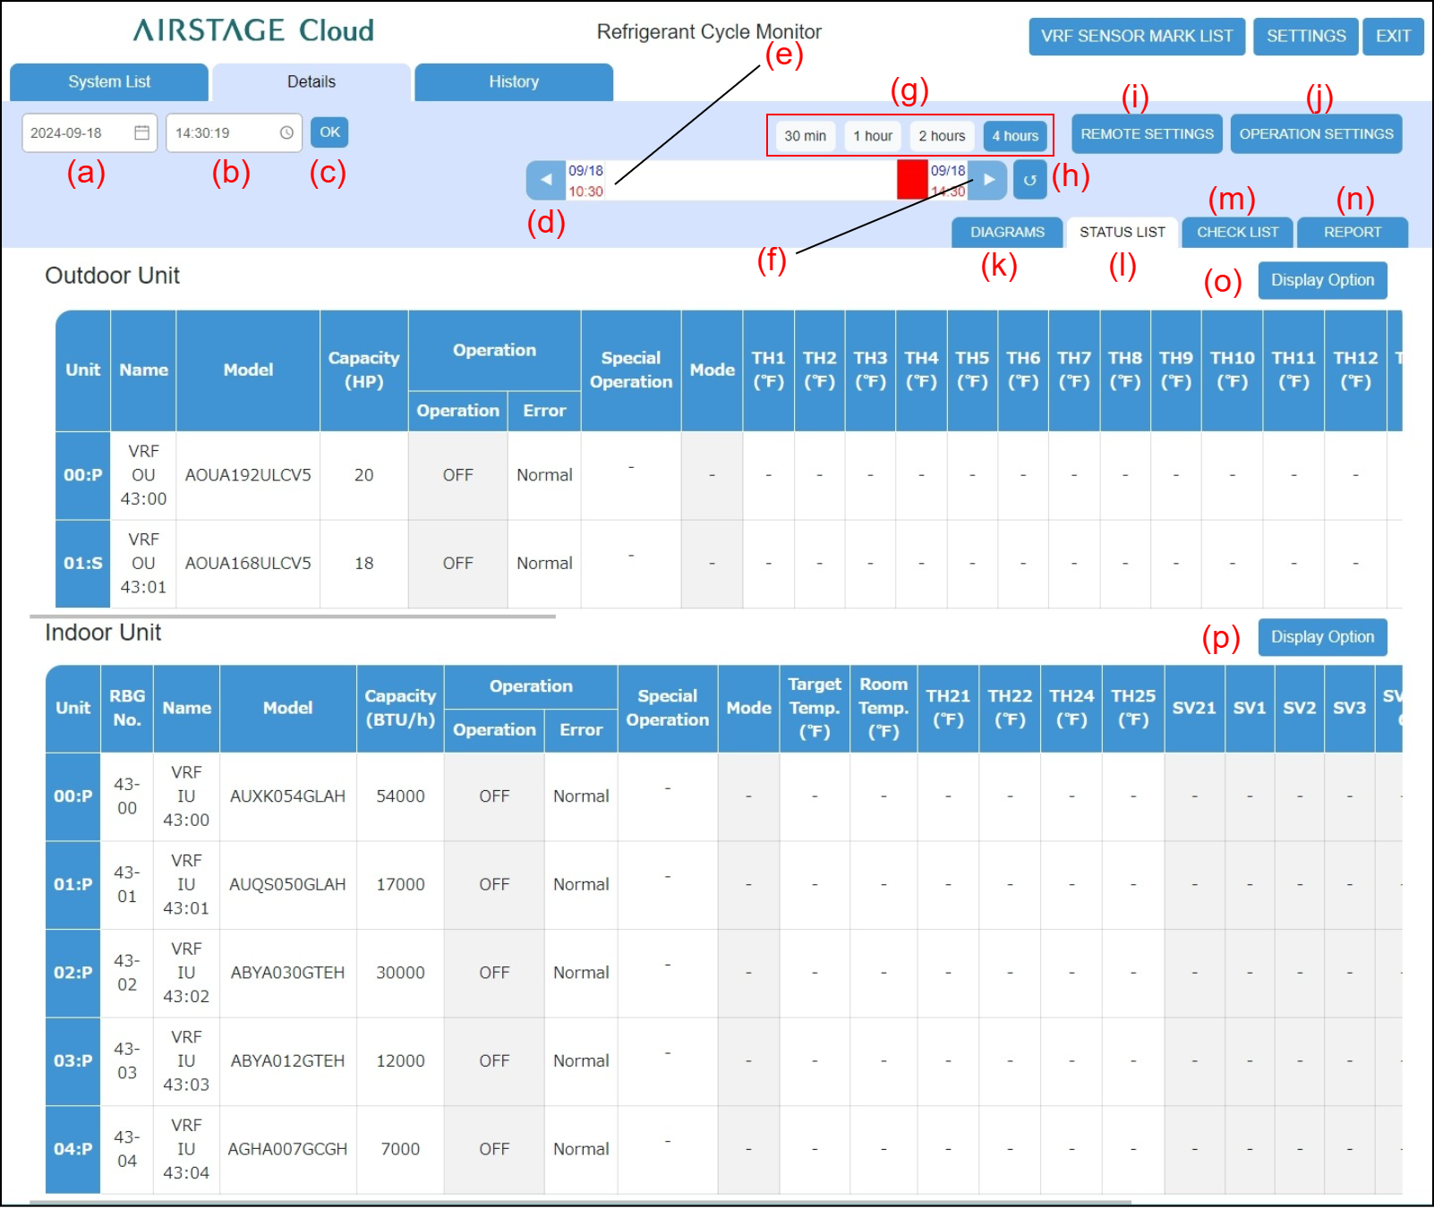Select the 4 hours time range
The width and height of the screenshot is (1434, 1208).
coord(1015,136)
